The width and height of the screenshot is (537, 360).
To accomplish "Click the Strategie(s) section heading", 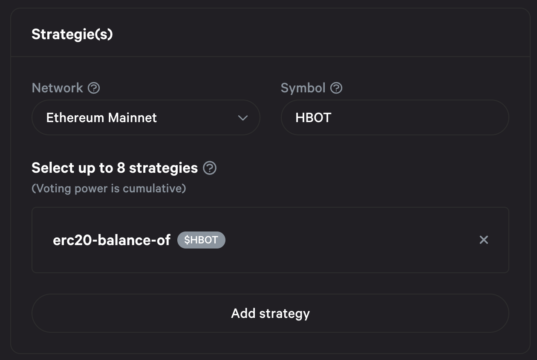I will (x=72, y=34).
